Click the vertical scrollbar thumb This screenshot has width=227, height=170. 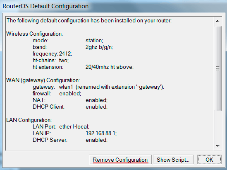[217, 68]
